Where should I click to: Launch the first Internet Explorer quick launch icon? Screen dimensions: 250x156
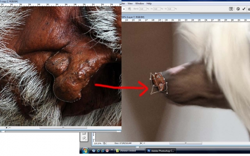(98, 151)
